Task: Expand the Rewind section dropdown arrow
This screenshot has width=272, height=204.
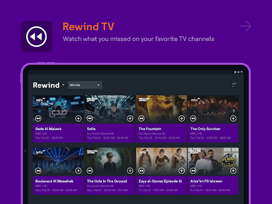Action: 63,85
